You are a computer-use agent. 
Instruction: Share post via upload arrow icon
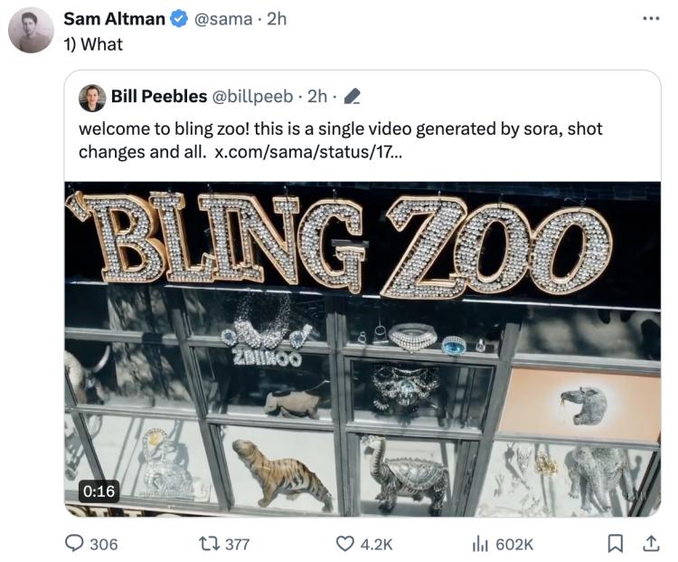tap(650, 543)
